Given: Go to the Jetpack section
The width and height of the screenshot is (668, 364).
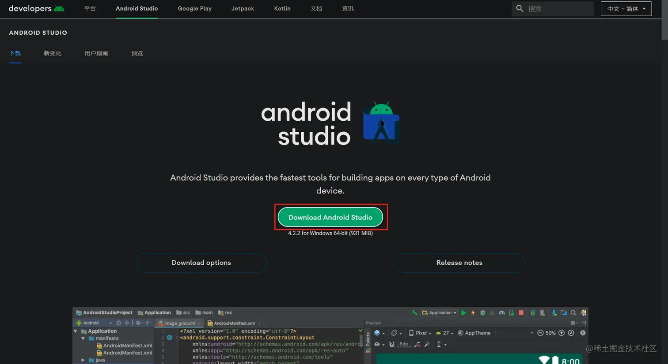Looking at the screenshot, I should (x=243, y=8).
